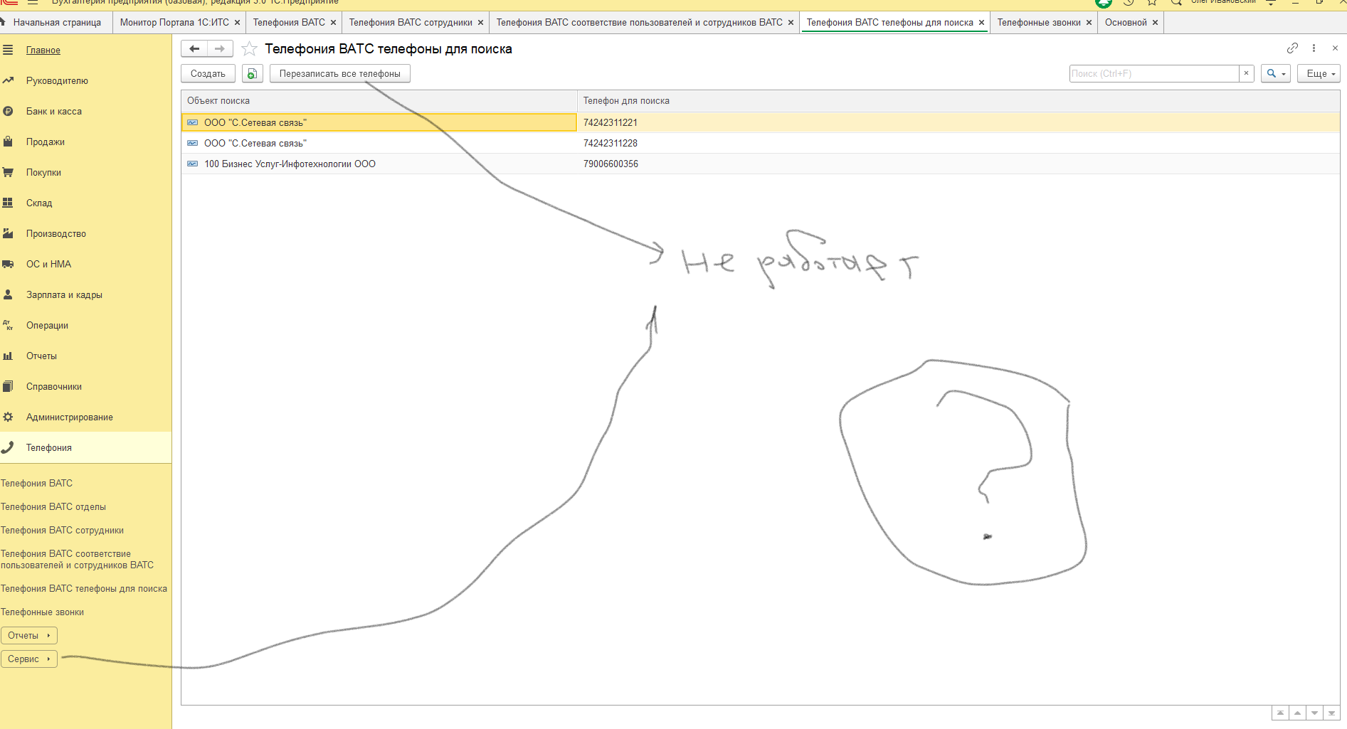The height and width of the screenshot is (729, 1347).
Task: Select 100 Бизнес Услуг-Инфотехнологии ООО row
Action: tap(761, 164)
